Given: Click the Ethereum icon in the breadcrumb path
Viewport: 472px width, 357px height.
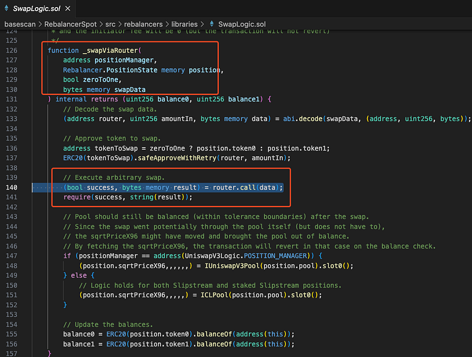Looking at the screenshot, I should (211, 24).
